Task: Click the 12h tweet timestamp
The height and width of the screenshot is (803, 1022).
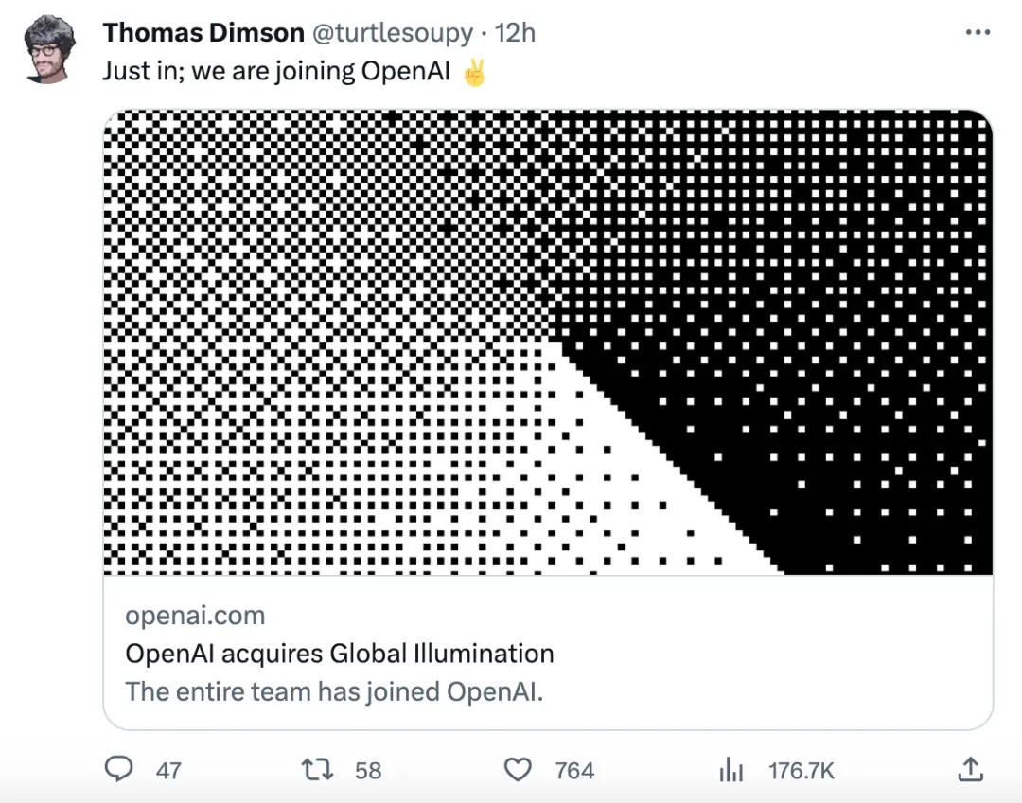Action: [516, 33]
